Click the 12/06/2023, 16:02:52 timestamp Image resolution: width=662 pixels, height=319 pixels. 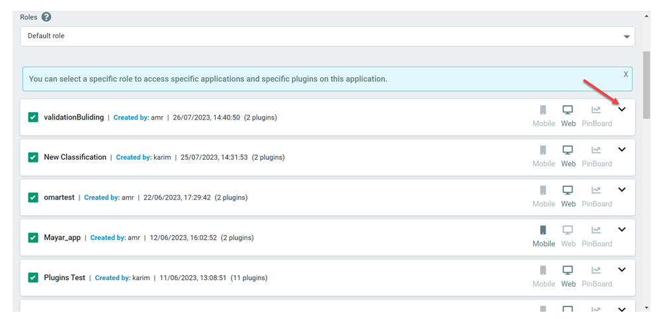tap(183, 238)
